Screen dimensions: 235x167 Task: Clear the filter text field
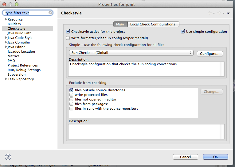point(50,13)
